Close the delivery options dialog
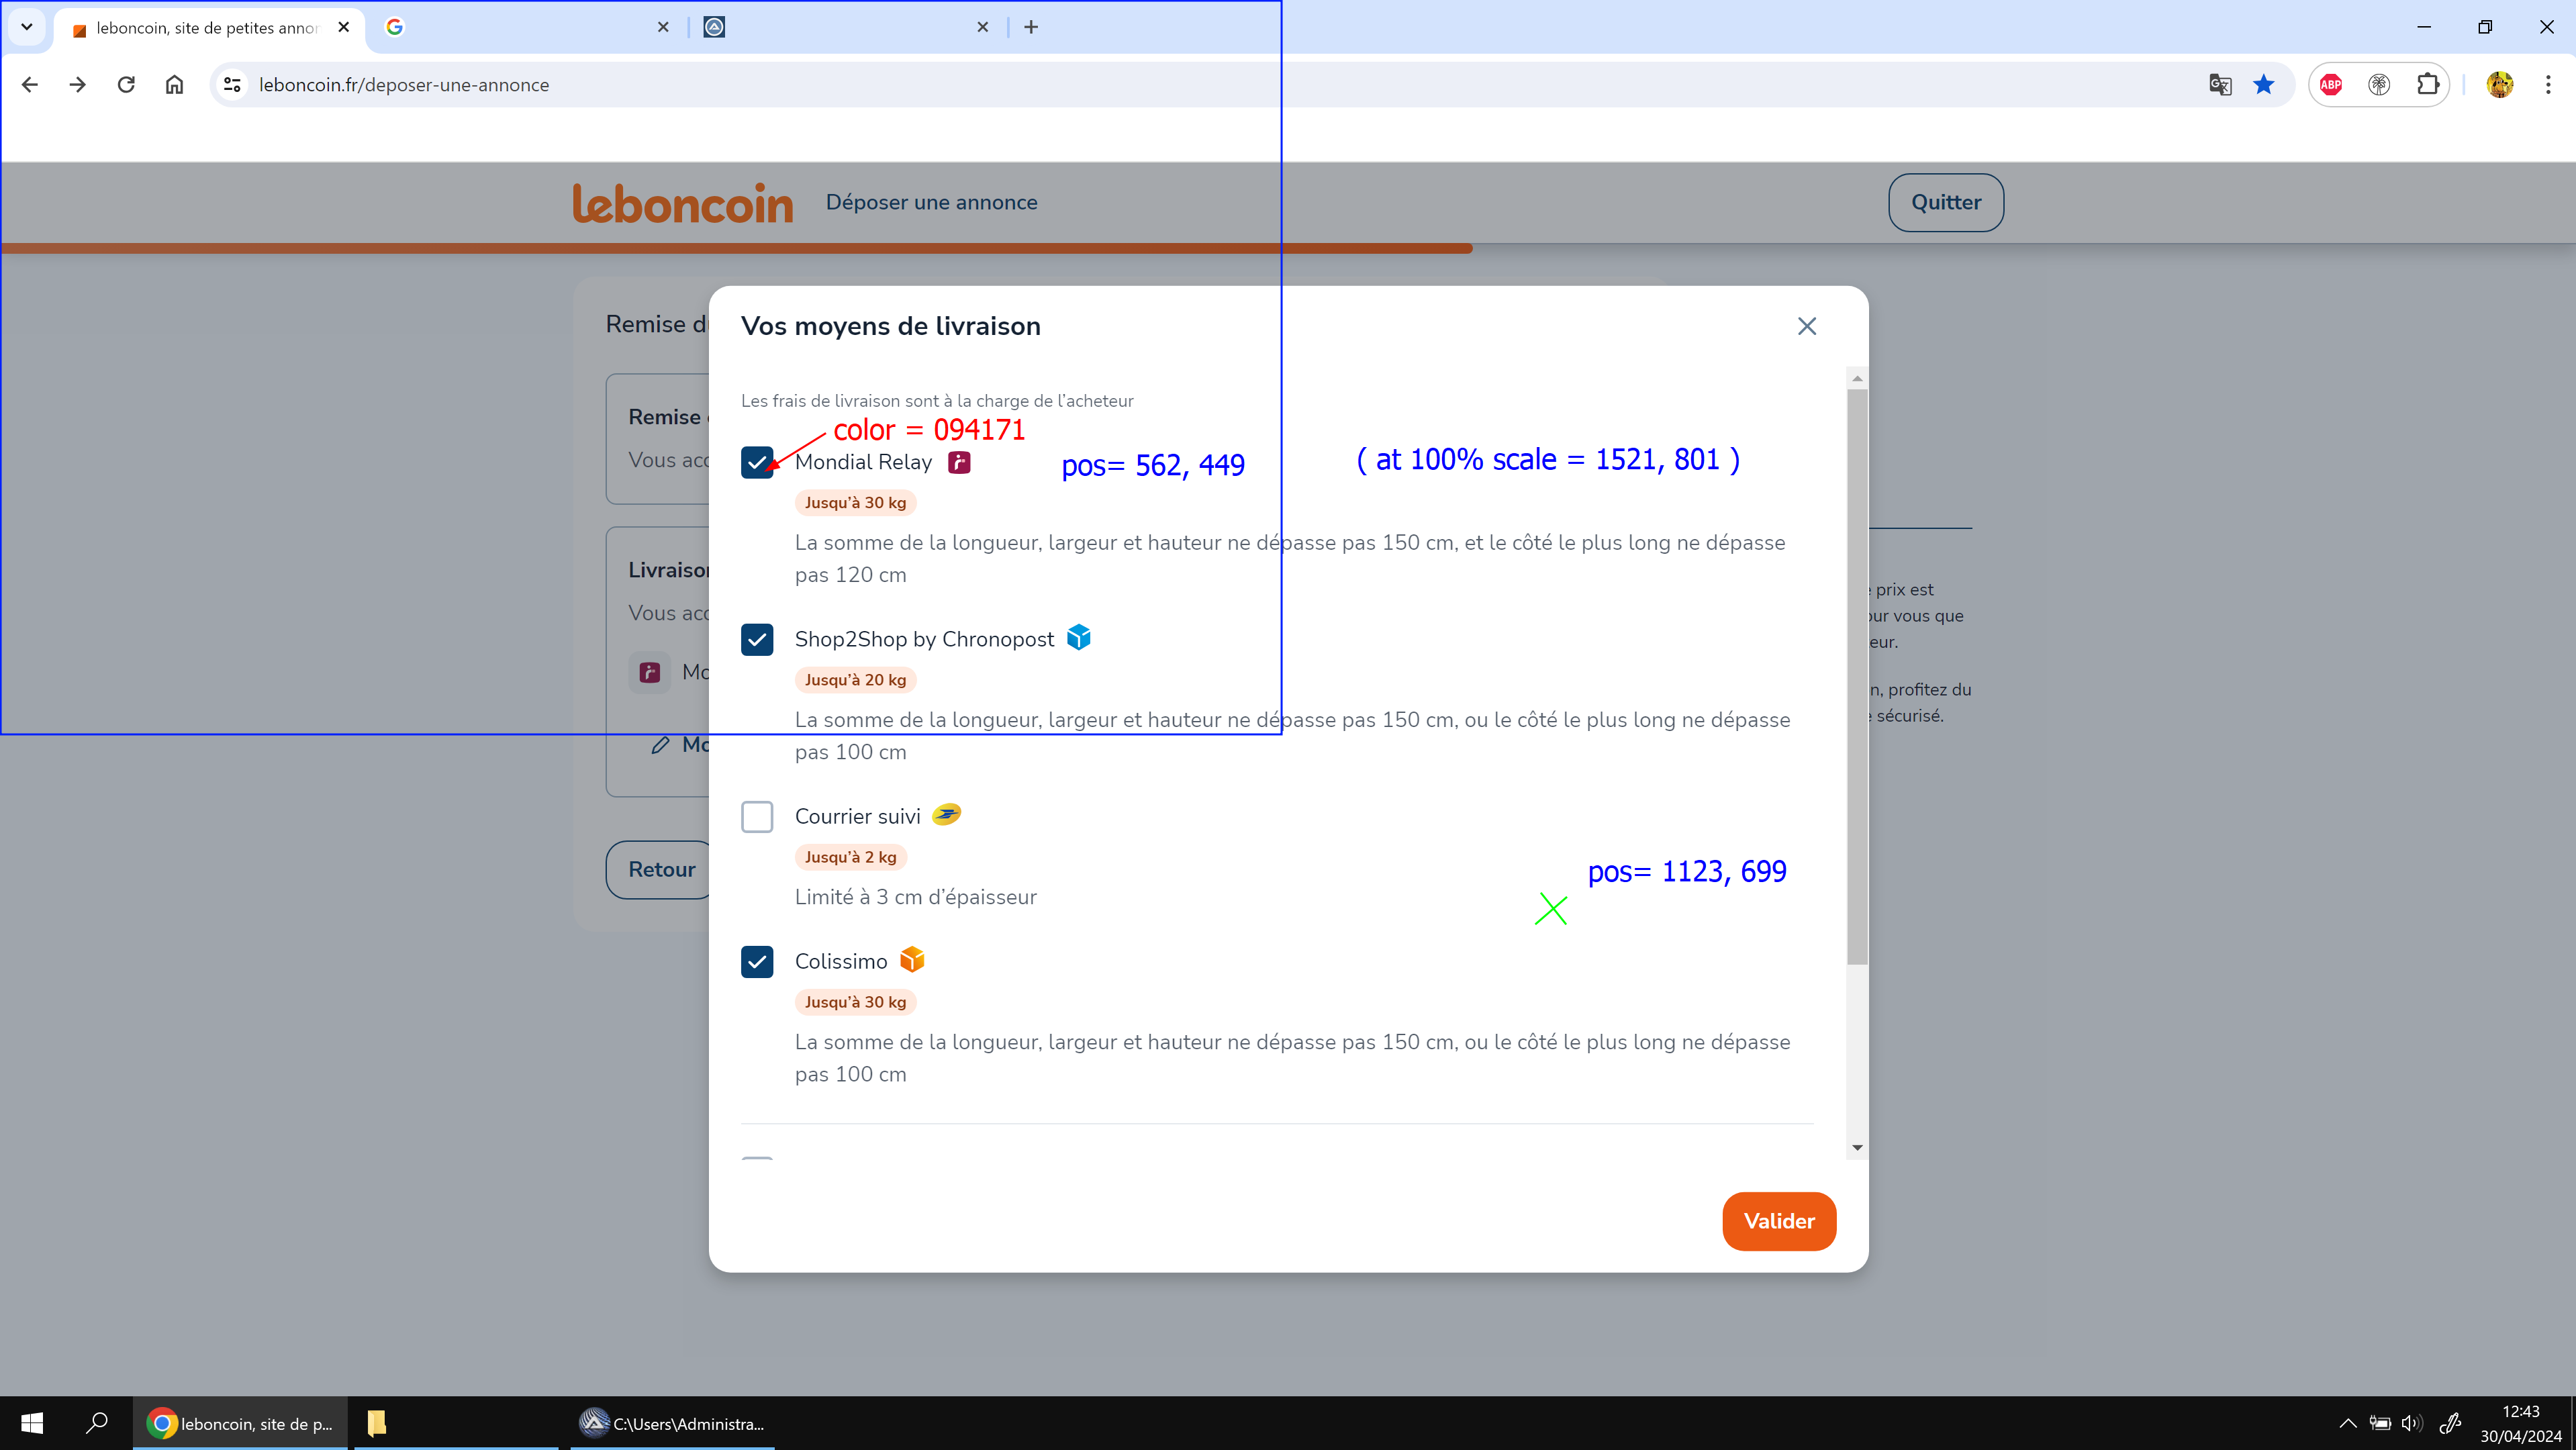 pos(1806,326)
